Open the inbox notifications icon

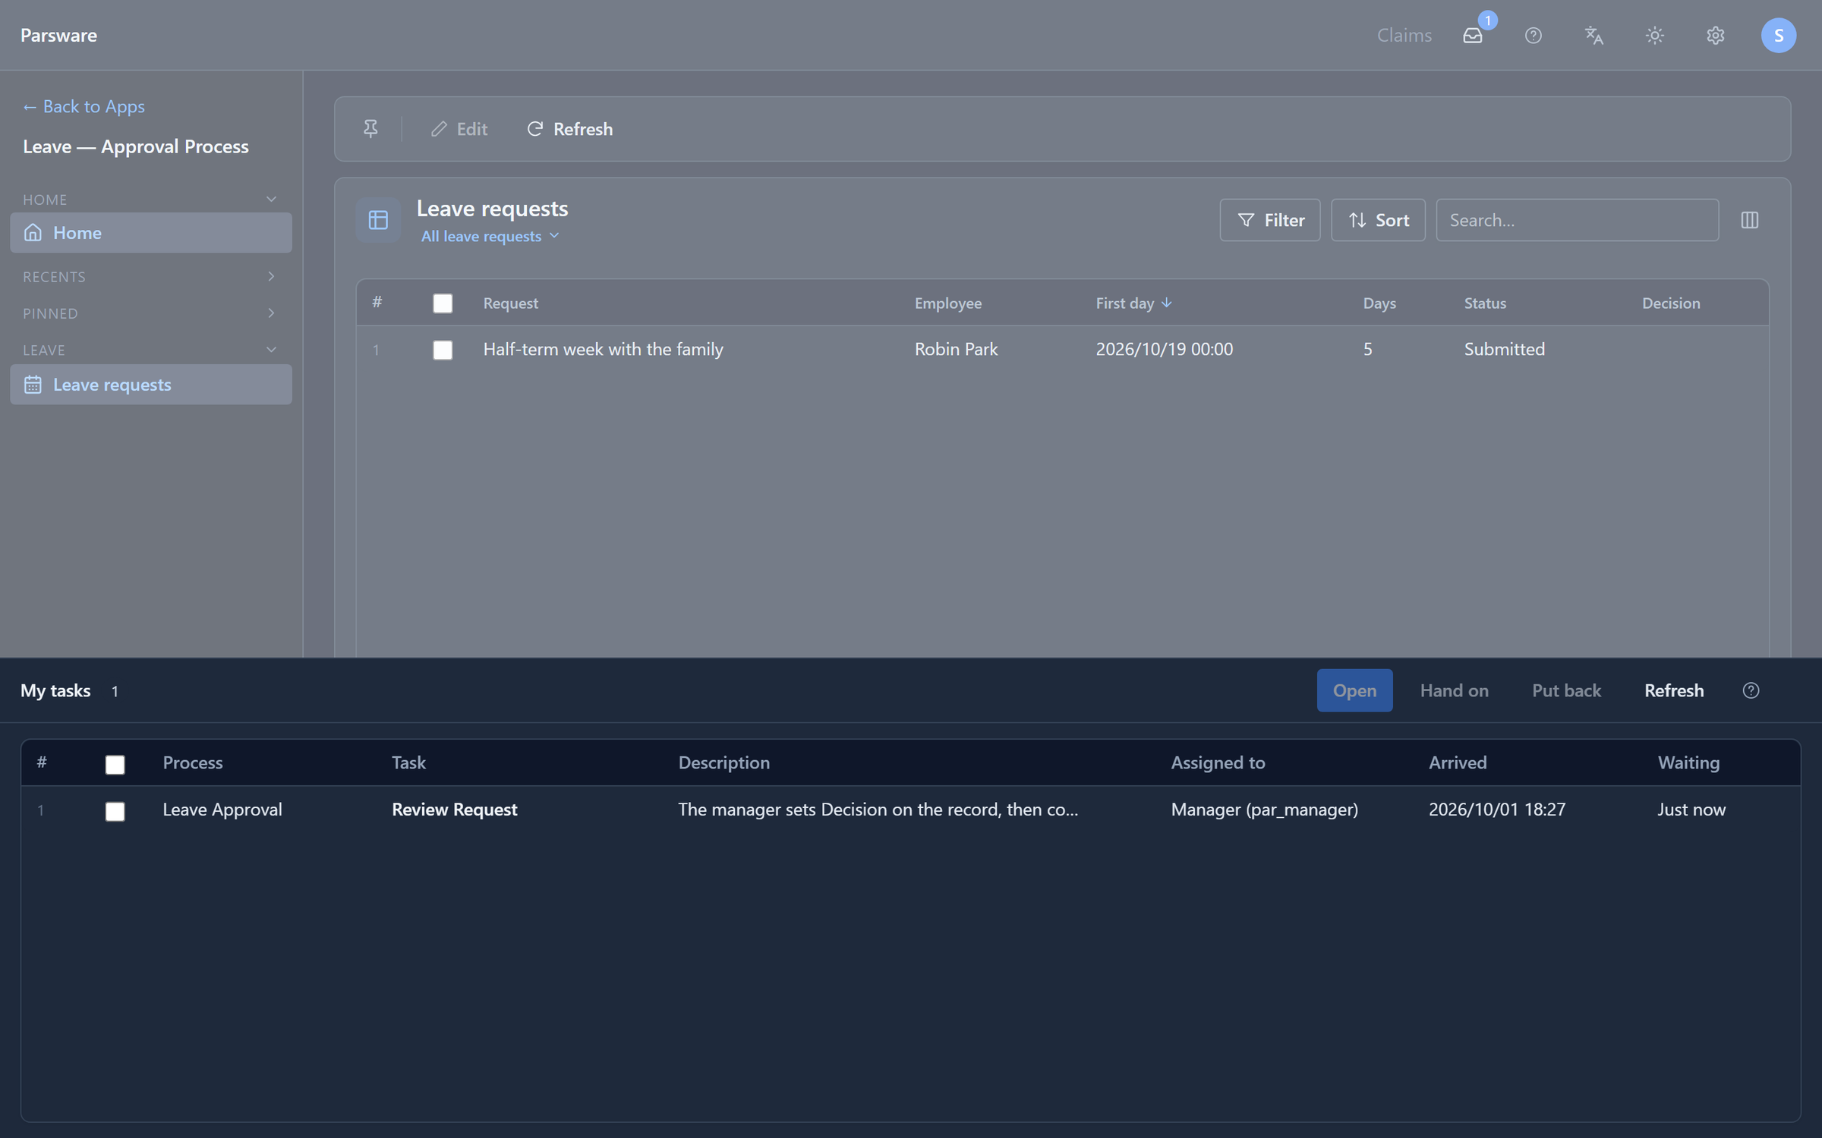pos(1473,35)
